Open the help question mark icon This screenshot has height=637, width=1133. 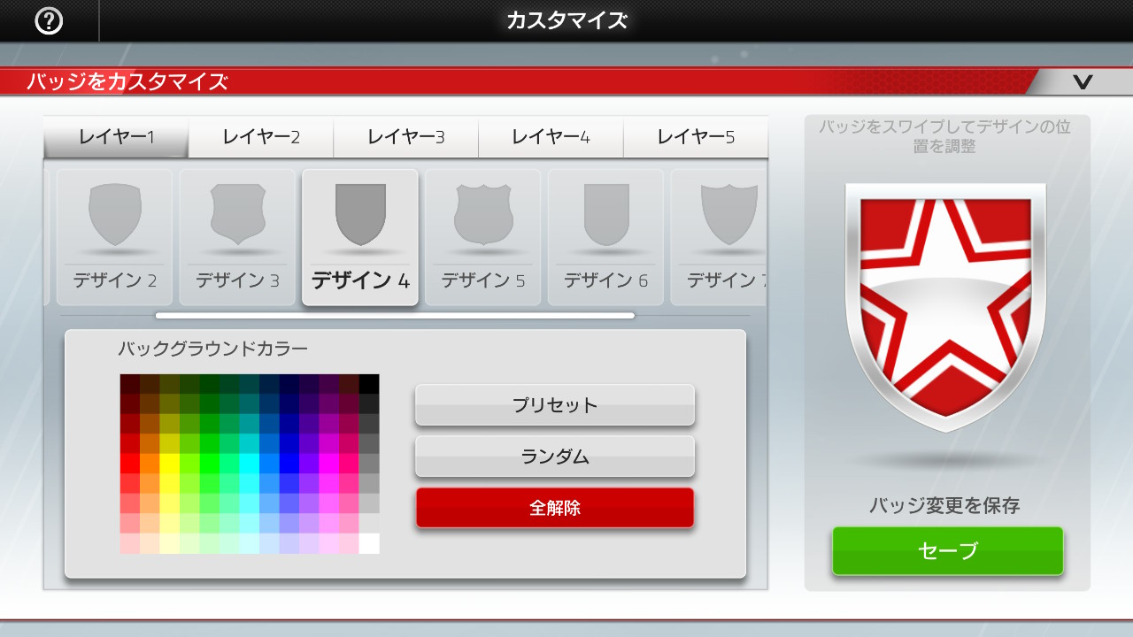pyautogui.click(x=48, y=20)
